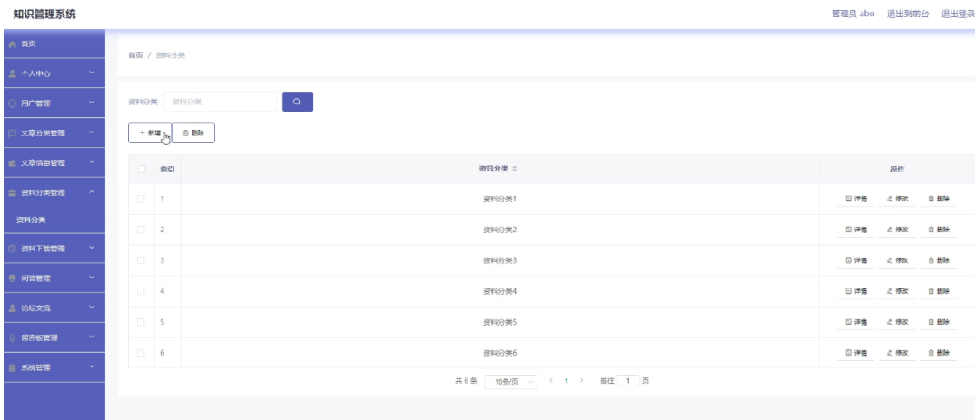This screenshot has width=976, height=420.
Task: Click the icon beside 论坛交流
Action: pyautogui.click(x=13, y=308)
